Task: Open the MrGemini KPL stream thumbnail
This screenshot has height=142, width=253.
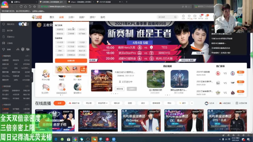Action: (x=141, y=120)
